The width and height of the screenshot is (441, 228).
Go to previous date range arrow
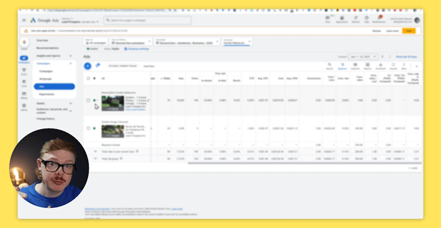tap(382, 57)
